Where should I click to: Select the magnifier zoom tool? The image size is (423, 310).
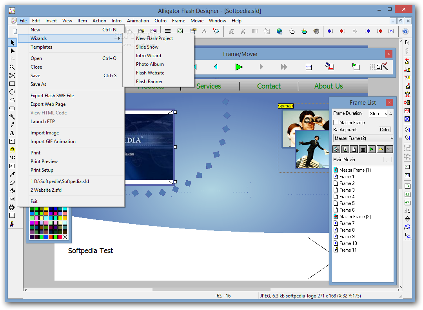point(13,67)
